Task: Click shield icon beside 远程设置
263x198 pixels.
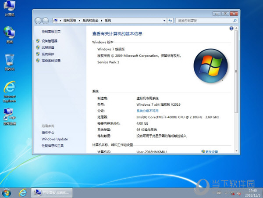Action: [x=38, y=47]
